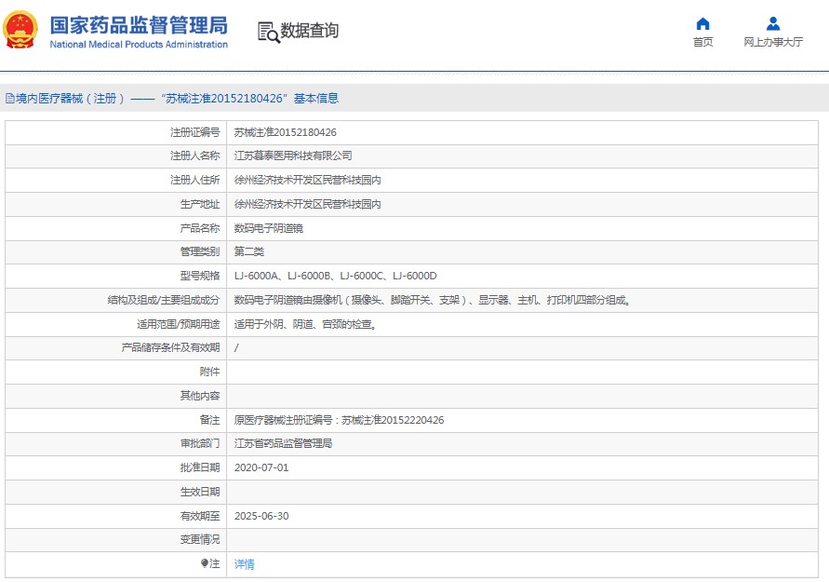Click the 附件 label
The width and height of the screenshot is (829, 582).
pyautogui.click(x=209, y=372)
